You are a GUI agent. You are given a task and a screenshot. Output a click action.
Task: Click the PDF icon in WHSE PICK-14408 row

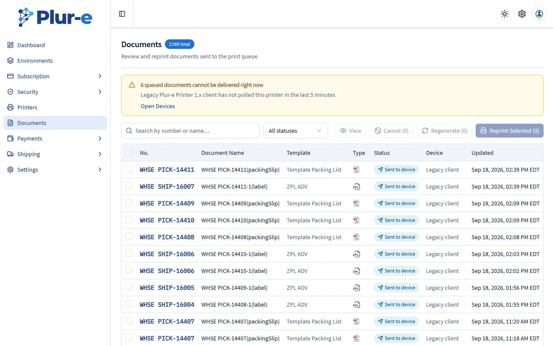pos(356,237)
